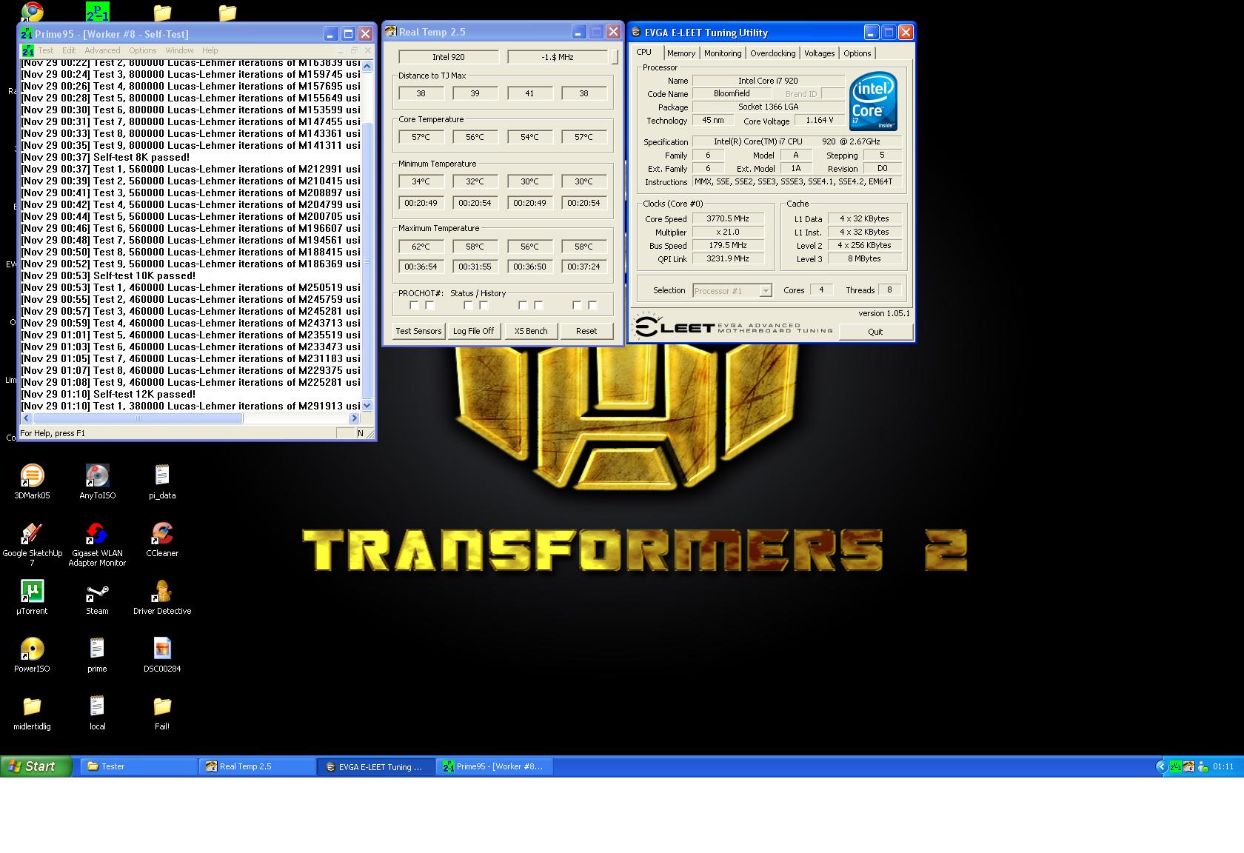Screen dimensions: 1244x853
Task: Open the prime text file on desktop
Action: click(97, 655)
